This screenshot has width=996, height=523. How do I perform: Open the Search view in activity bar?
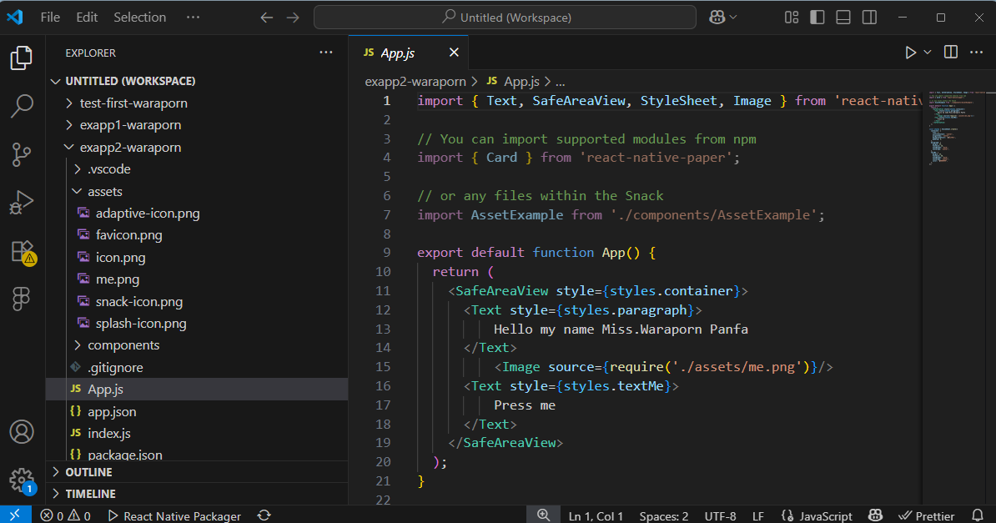coord(22,106)
